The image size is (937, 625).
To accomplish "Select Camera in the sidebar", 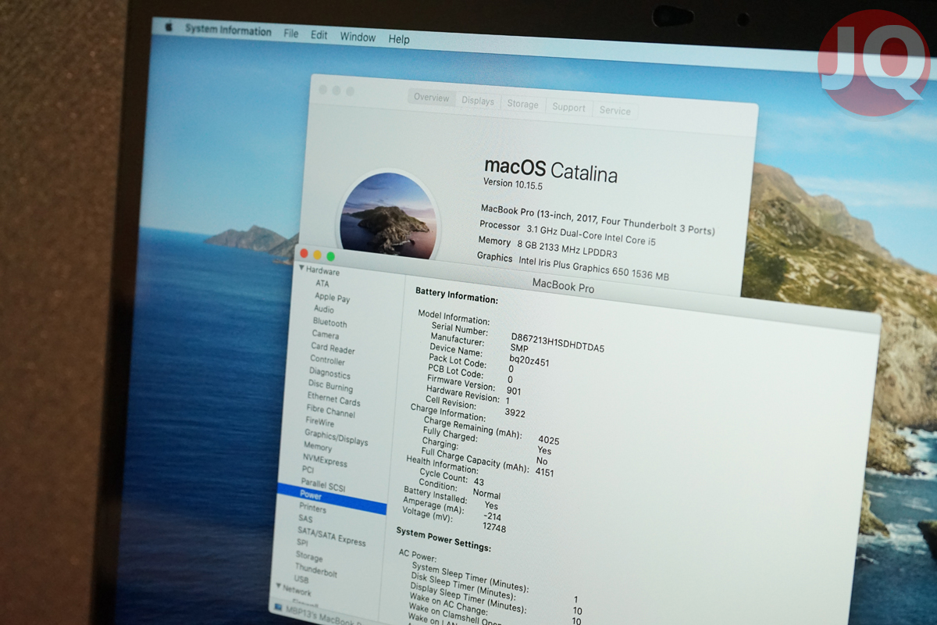I will (x=326, y=334).
